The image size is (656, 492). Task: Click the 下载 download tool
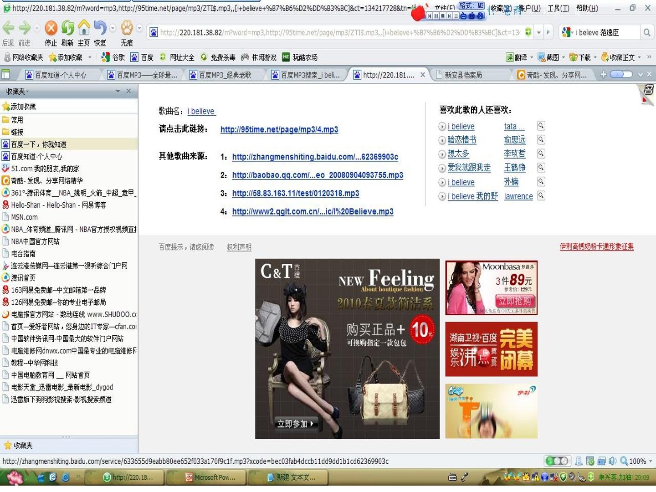coord(580,57)
